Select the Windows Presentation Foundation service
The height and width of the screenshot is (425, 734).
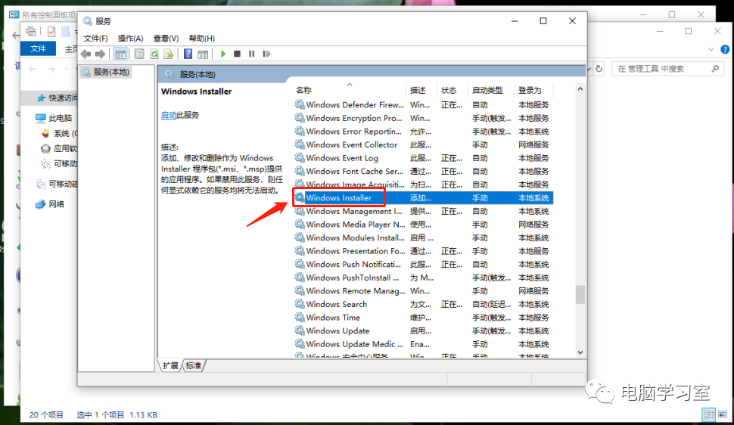(423, 251)
